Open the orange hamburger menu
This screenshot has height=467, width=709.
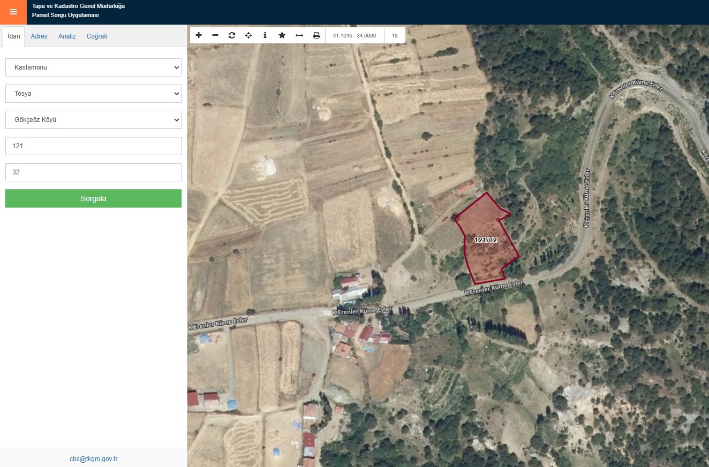pos(13,12)
